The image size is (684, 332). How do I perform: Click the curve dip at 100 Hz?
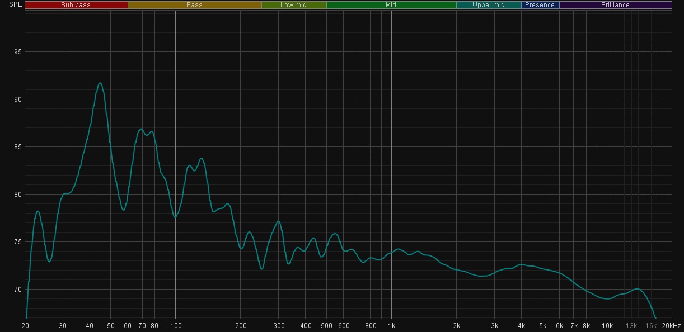click(x=175, y=217)
